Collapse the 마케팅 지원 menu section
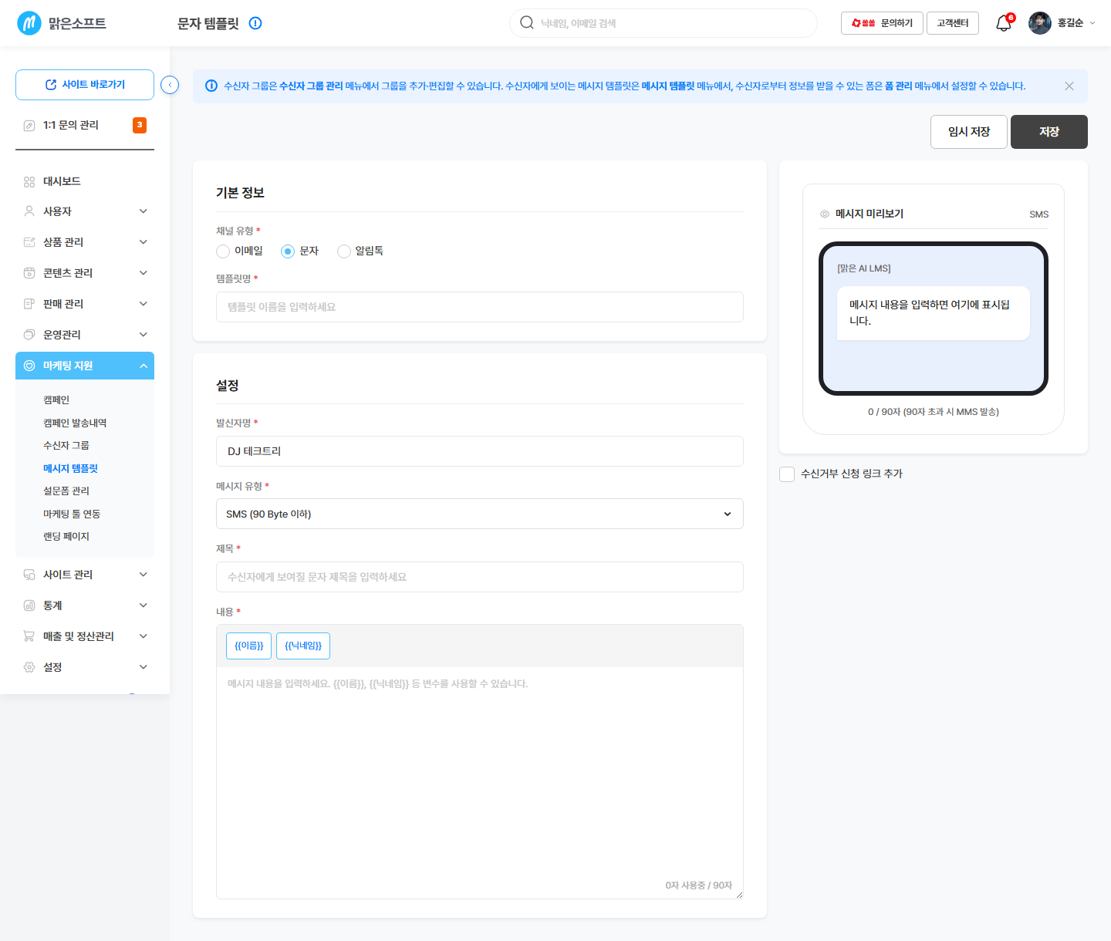The image size is (1111, 941). [85, 366]
